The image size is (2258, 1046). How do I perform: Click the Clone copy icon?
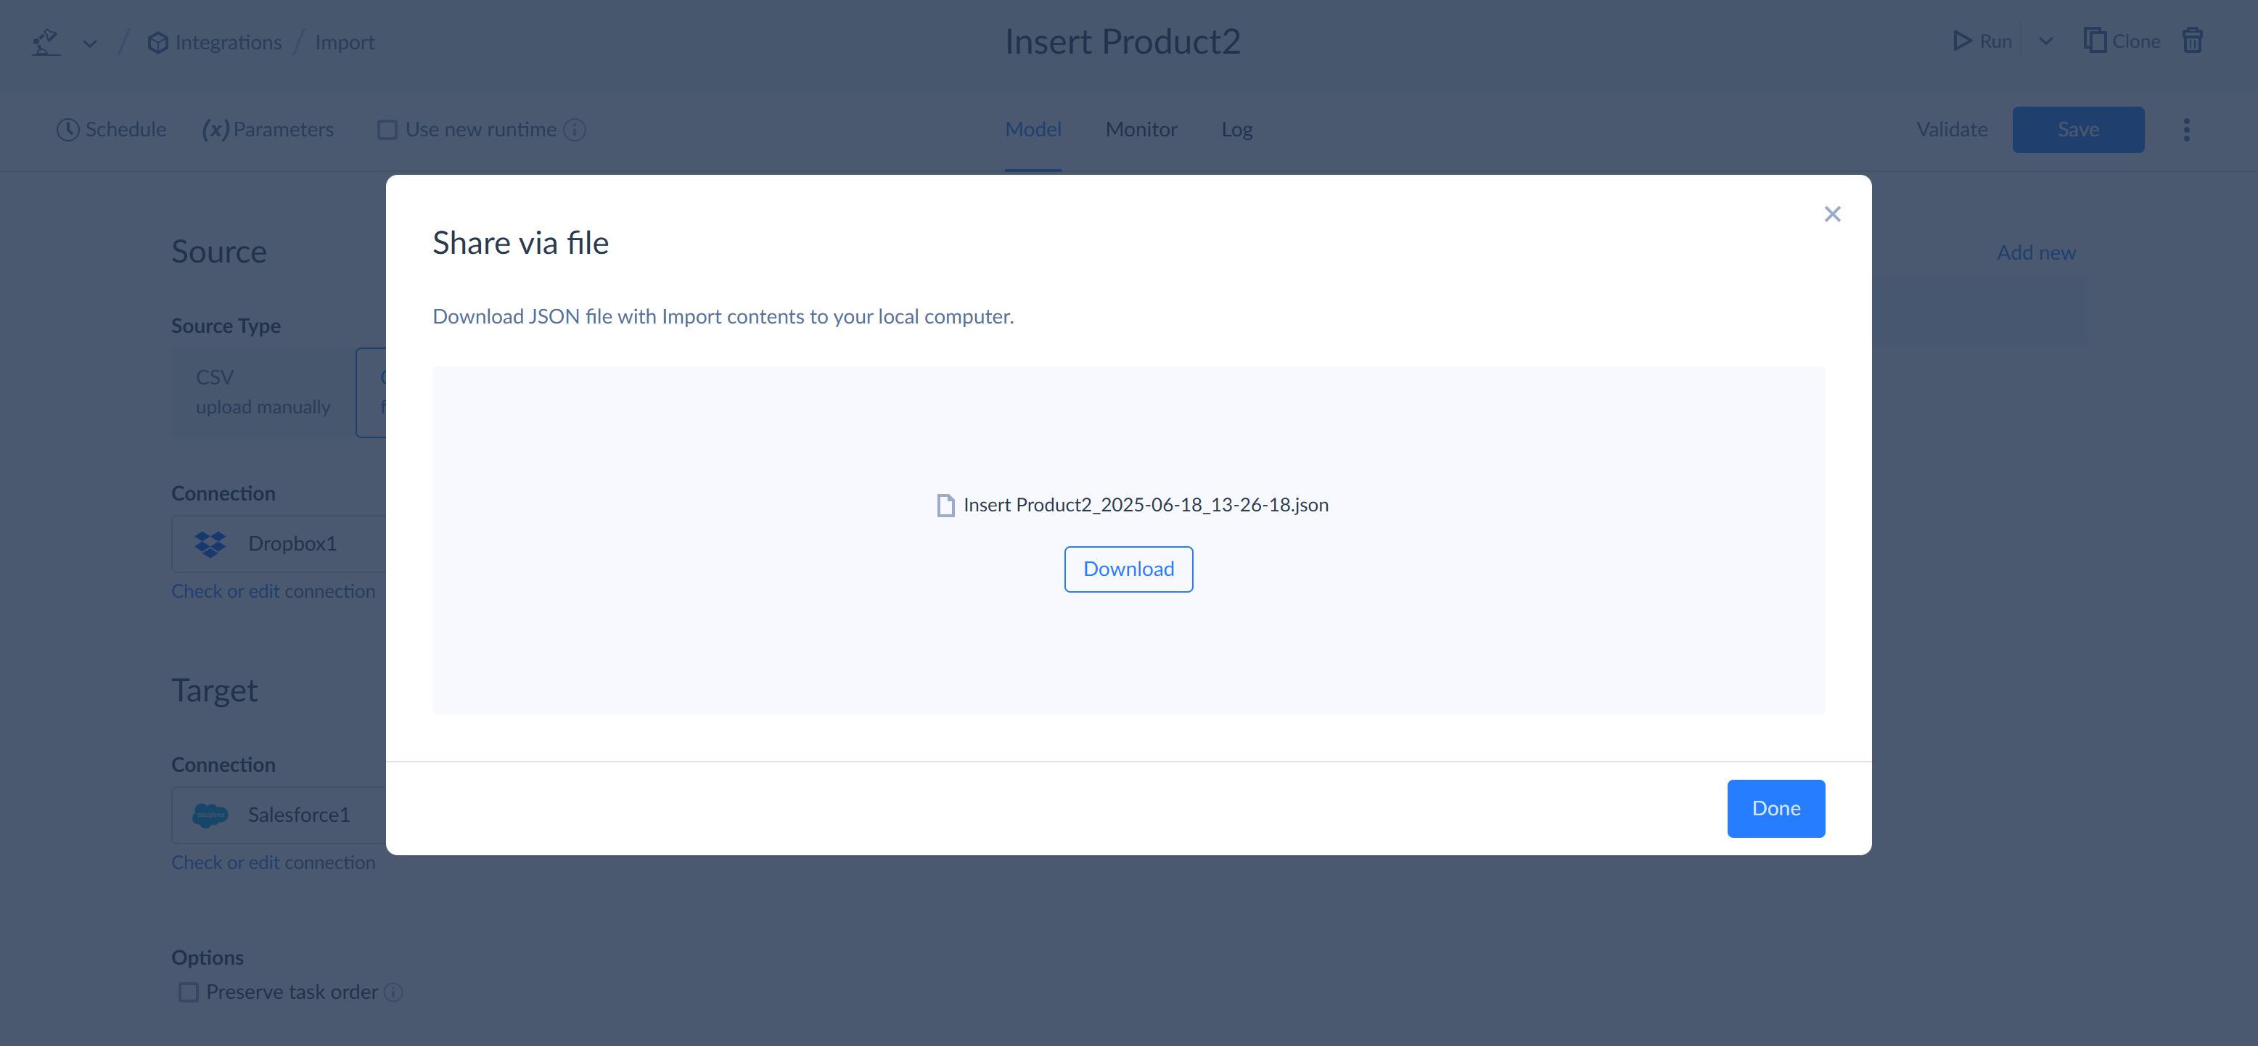[x=2094, y=41]
